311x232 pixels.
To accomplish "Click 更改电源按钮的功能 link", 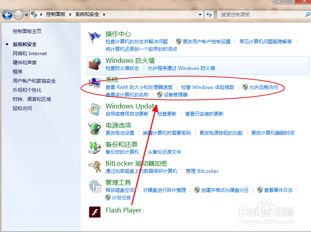I will (221, 133).
